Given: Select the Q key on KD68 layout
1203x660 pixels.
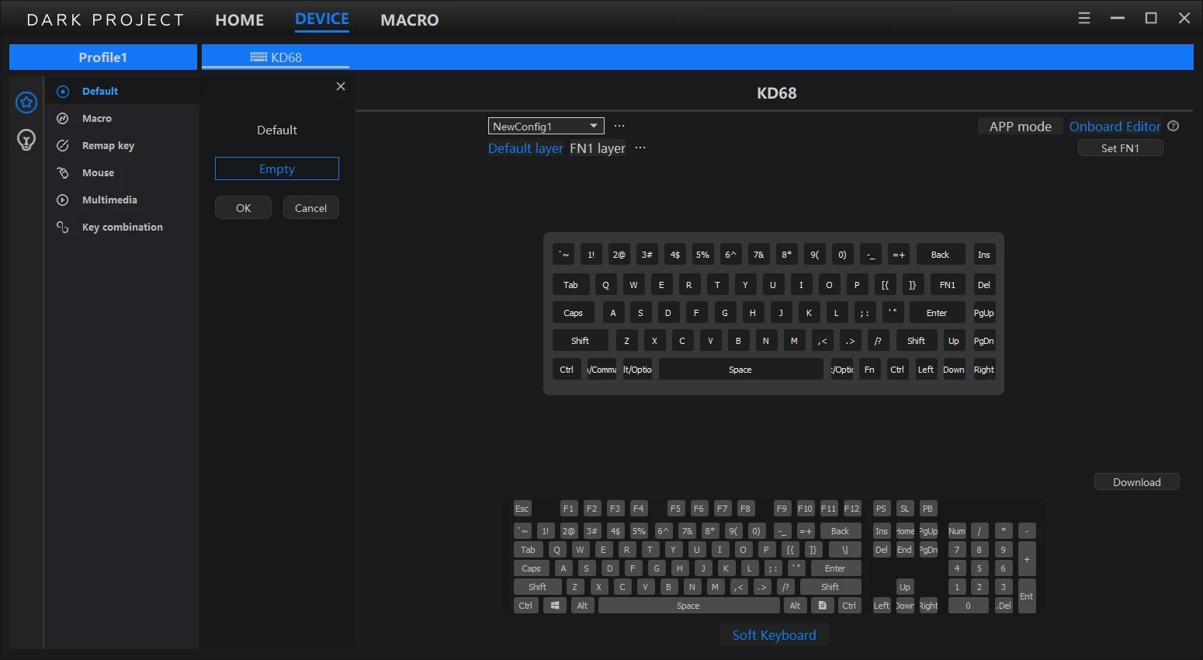Looking at the screenshot, I should click(x=606, y=285).
